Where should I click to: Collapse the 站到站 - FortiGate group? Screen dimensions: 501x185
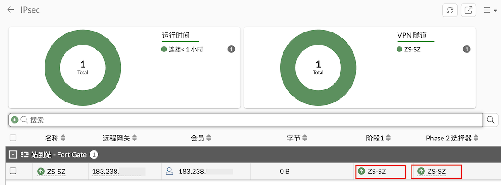(13, 155)
